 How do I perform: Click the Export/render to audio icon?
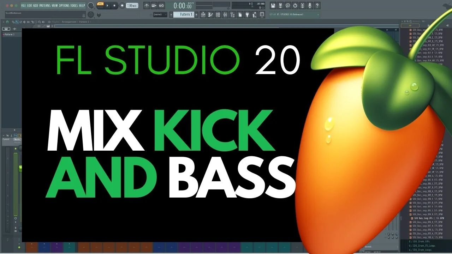280,5
